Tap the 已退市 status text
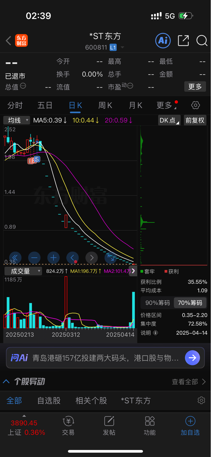The image size is (211, 457). pos(15,76)
